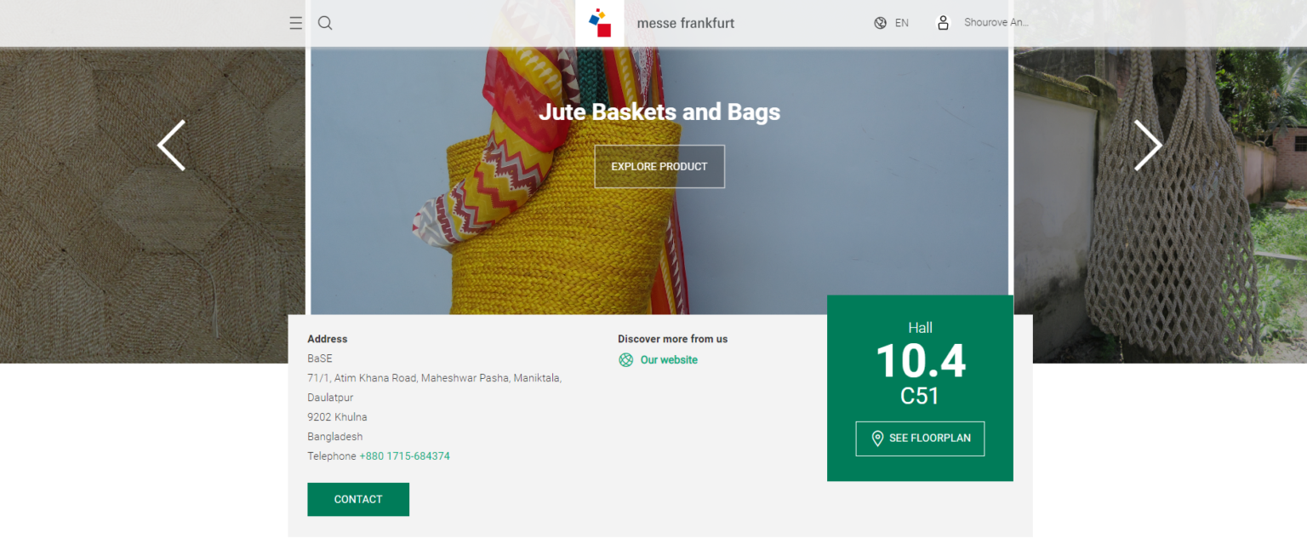Image resolution: width=1307 pixels, height=556 pixels.
Task: Open the hamburger navigation menu
Action: 295,23
